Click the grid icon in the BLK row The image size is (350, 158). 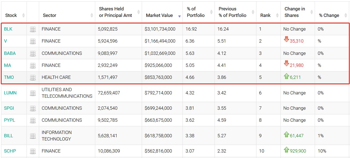pyautogui.click(x=33, y=29)
